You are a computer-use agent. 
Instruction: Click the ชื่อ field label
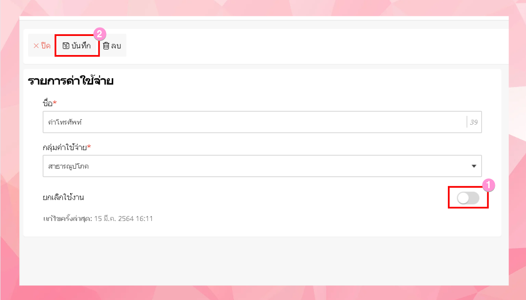48,103
